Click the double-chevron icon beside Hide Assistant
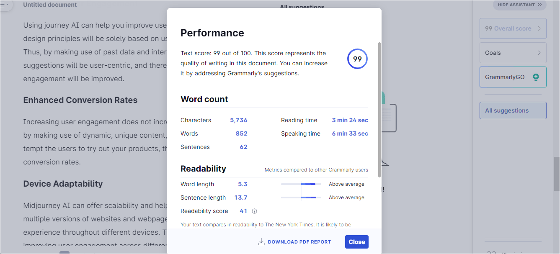The image size is (560, 254). [x=539, y=5]
